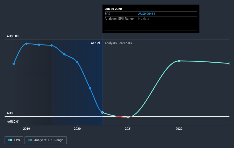Click the 2019 x-axis label
This screenshot has width=234, height=148.
tap(27, 129)
